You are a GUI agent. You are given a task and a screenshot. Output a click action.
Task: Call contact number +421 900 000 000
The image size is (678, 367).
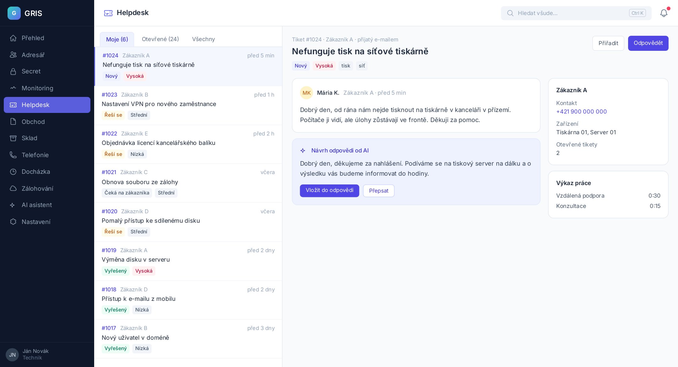coord(581,111)
